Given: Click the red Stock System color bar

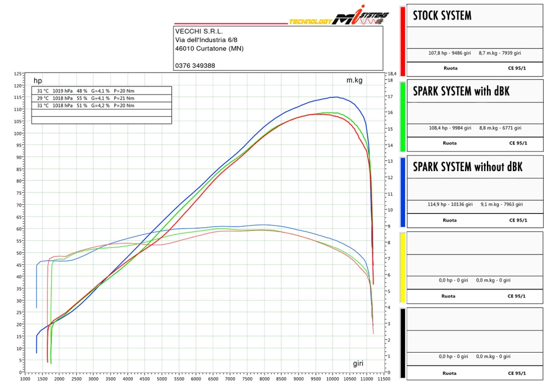Looking at the screenshot, I should (403, 42).
